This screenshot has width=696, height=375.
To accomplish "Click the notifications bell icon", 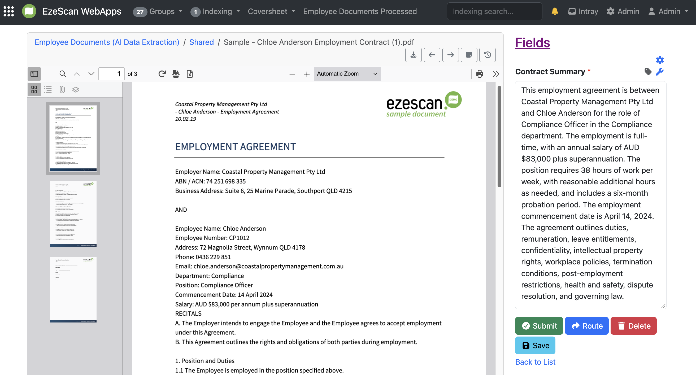I will click(x=555, y=11).
